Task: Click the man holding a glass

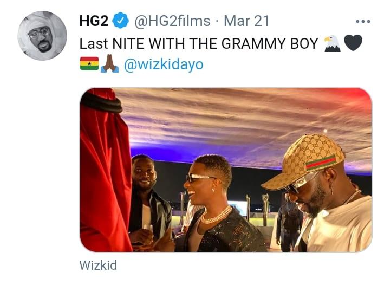Action: pyautogui.click(x=145, y=200)
